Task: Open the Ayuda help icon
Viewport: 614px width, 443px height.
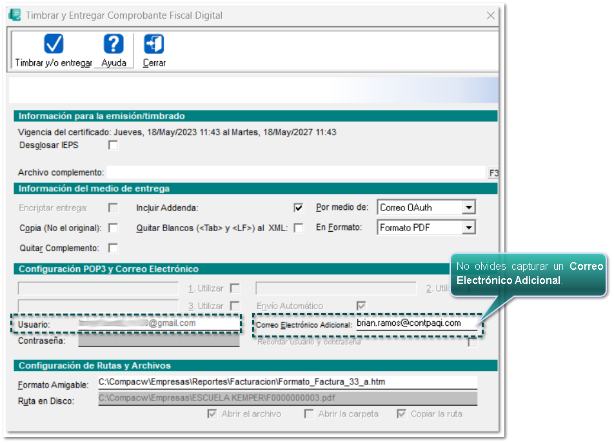Action: pyautogui.click(x=114, y=44)
